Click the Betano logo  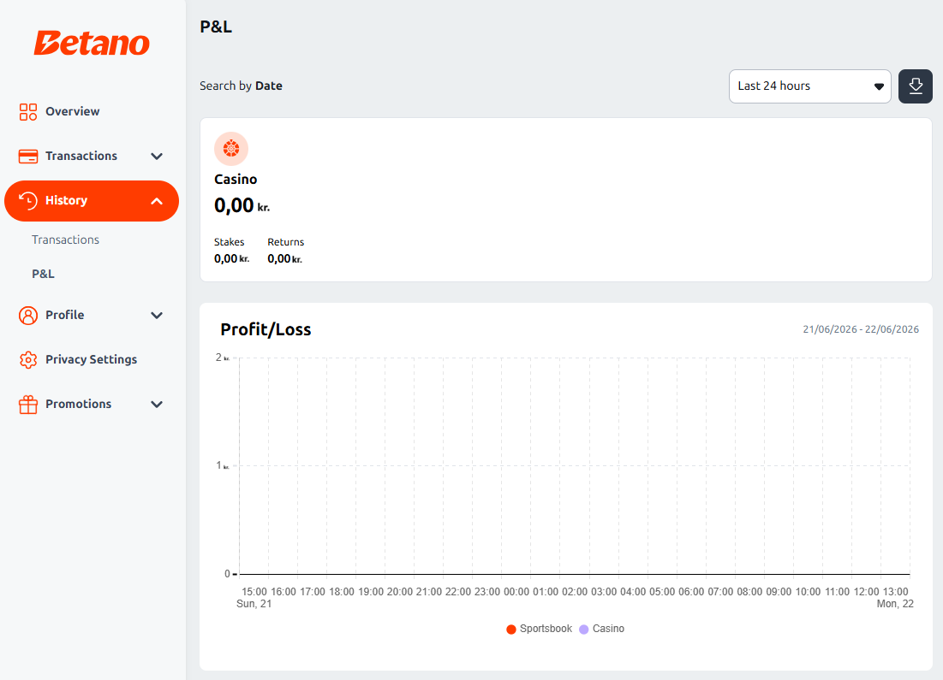pos(92,44)
